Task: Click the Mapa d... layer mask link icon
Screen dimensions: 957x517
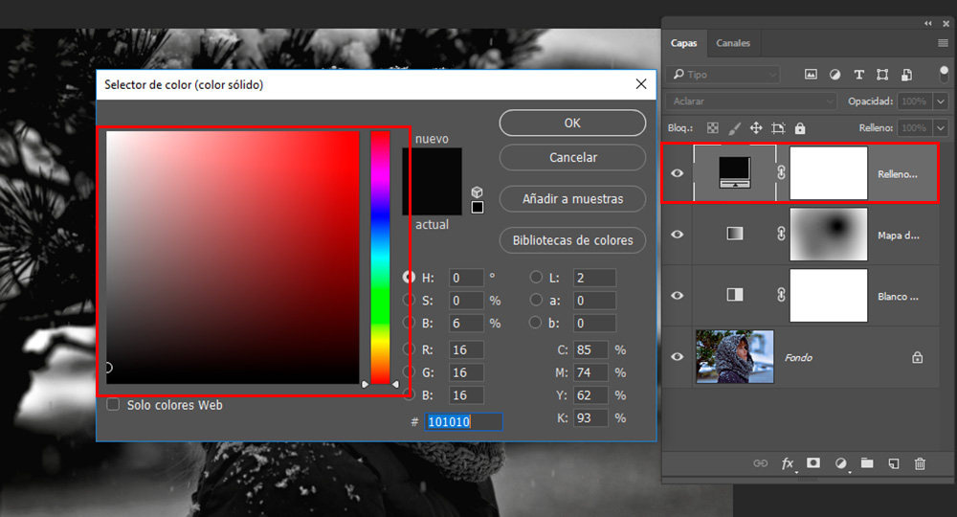Action: click(781, 234)
